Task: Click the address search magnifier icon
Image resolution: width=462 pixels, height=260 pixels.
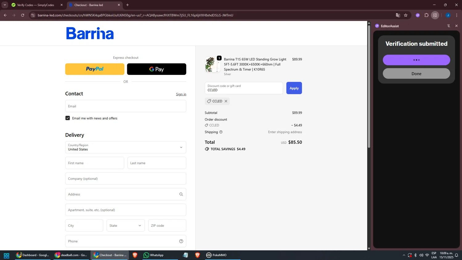Action: pyautogui.click(x=181, y=194)
